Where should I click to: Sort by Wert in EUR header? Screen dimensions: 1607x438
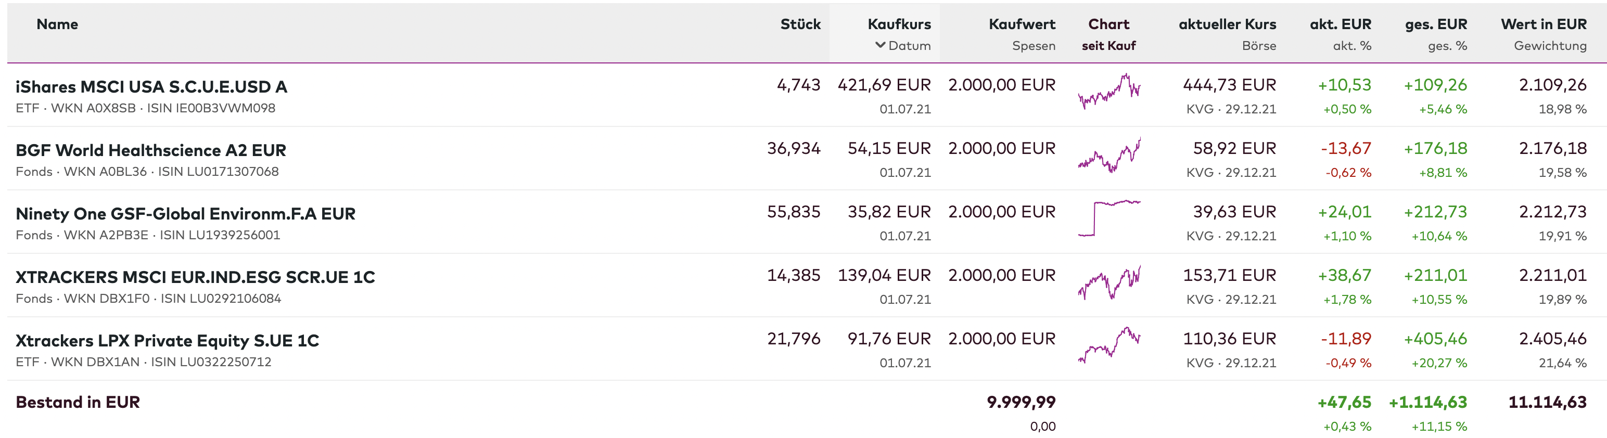[x=1543, y=24]
